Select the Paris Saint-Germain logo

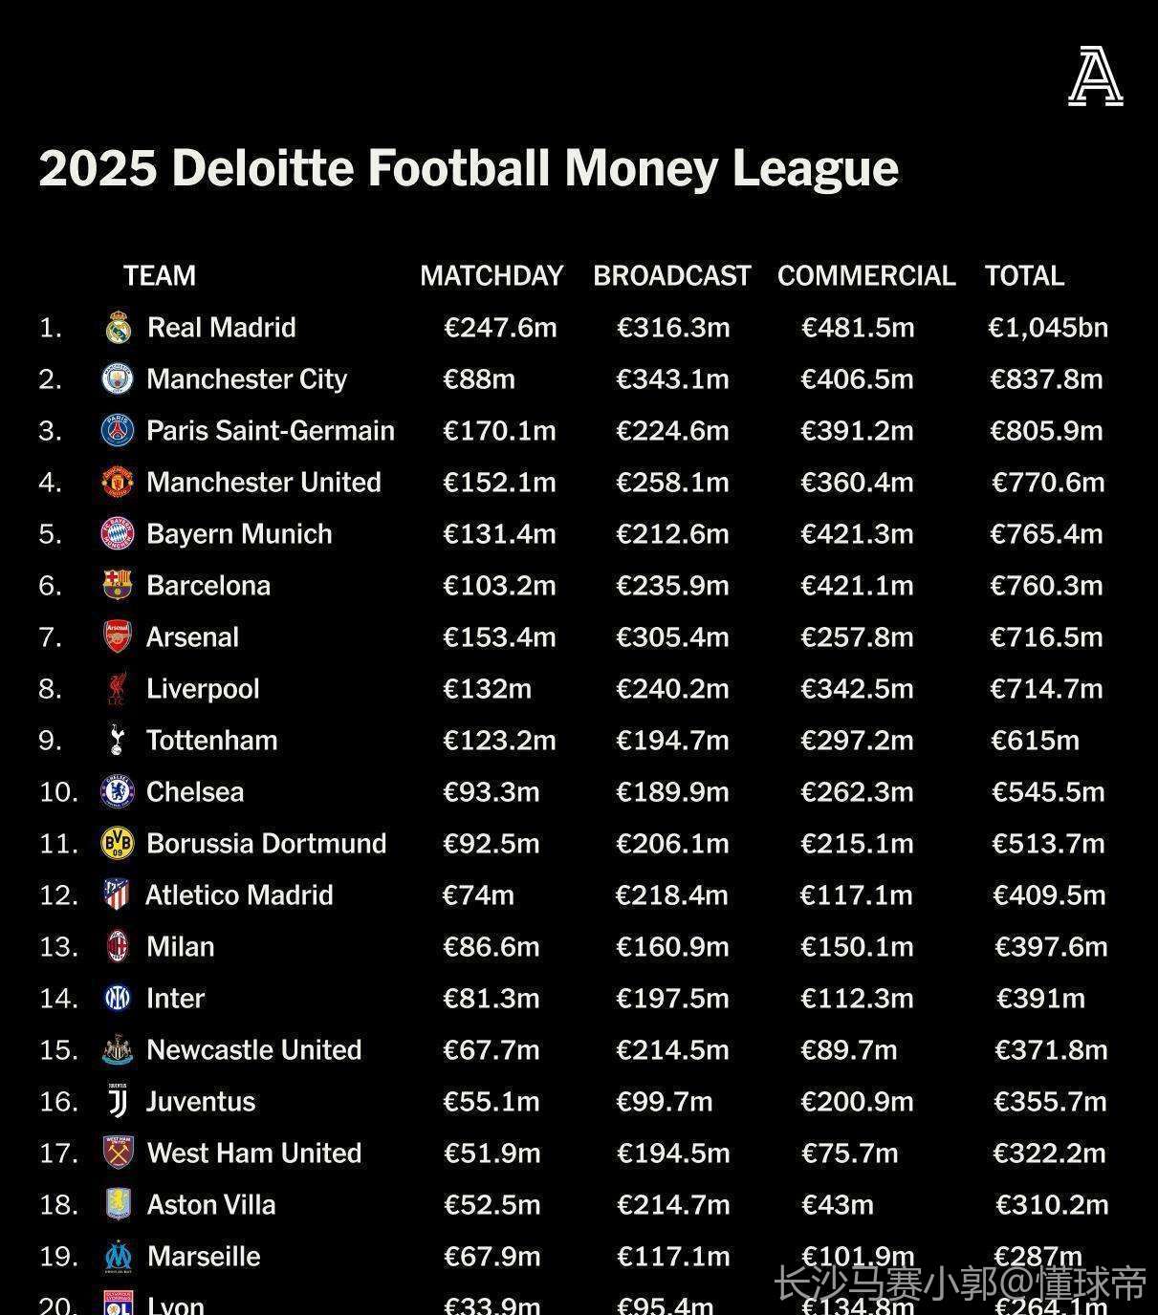coord(118,431)
